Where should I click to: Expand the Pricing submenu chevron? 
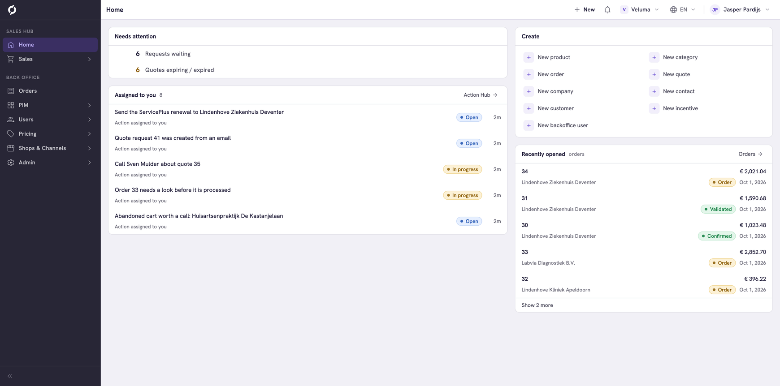click(x=90, y=134)
